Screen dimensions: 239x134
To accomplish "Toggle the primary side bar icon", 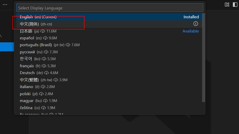I will pyautogui.click(x=235, y=5).
